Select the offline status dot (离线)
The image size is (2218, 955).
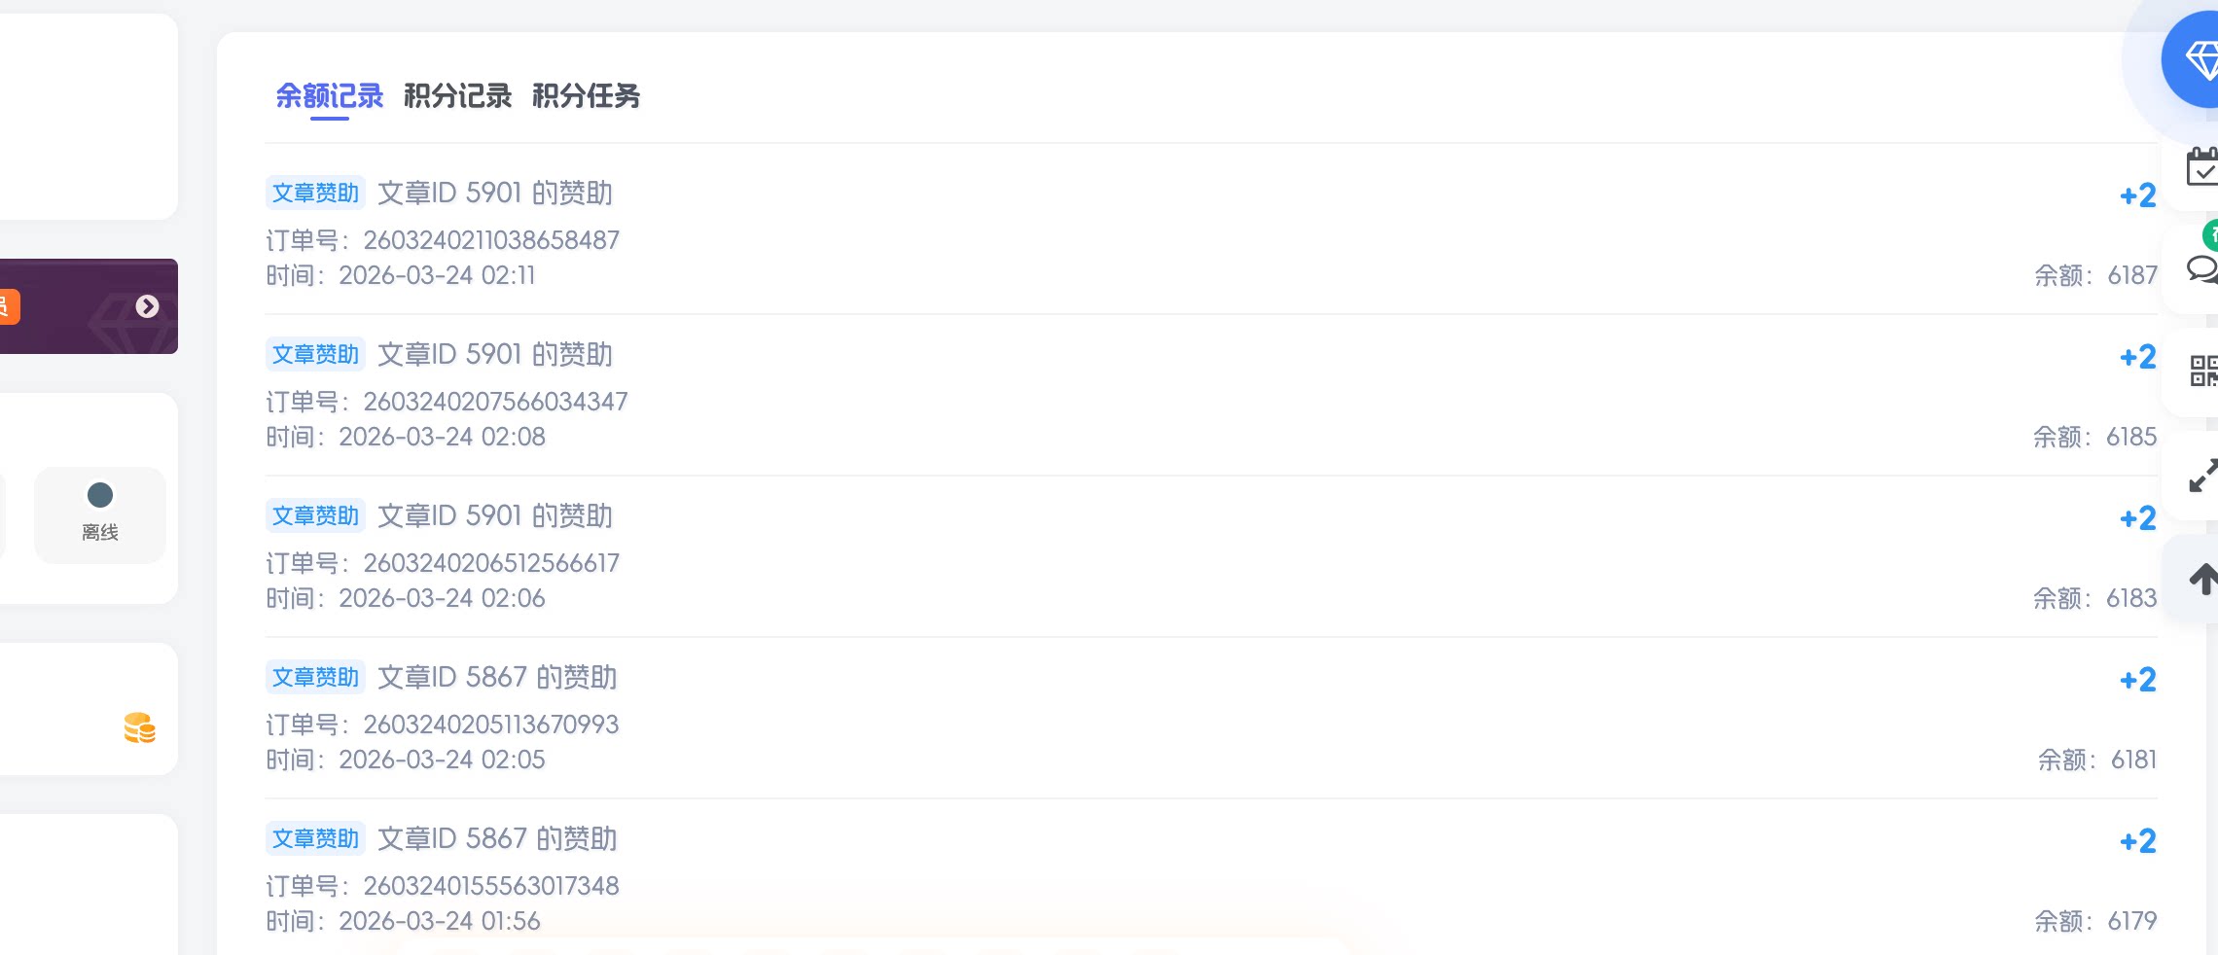100,496
